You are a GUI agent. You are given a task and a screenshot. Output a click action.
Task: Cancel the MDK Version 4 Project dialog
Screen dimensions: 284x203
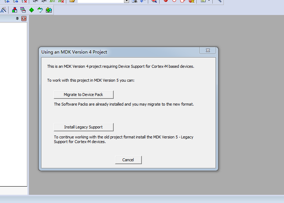click(128, 160)
